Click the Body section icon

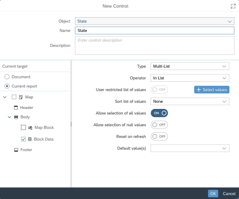(16, 117)
